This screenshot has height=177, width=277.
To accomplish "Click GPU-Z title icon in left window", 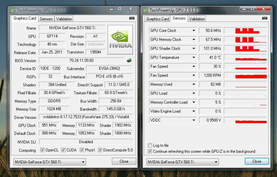I will (13, 10).
